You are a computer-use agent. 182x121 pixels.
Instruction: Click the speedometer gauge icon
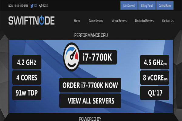click(x=72, y=57)
